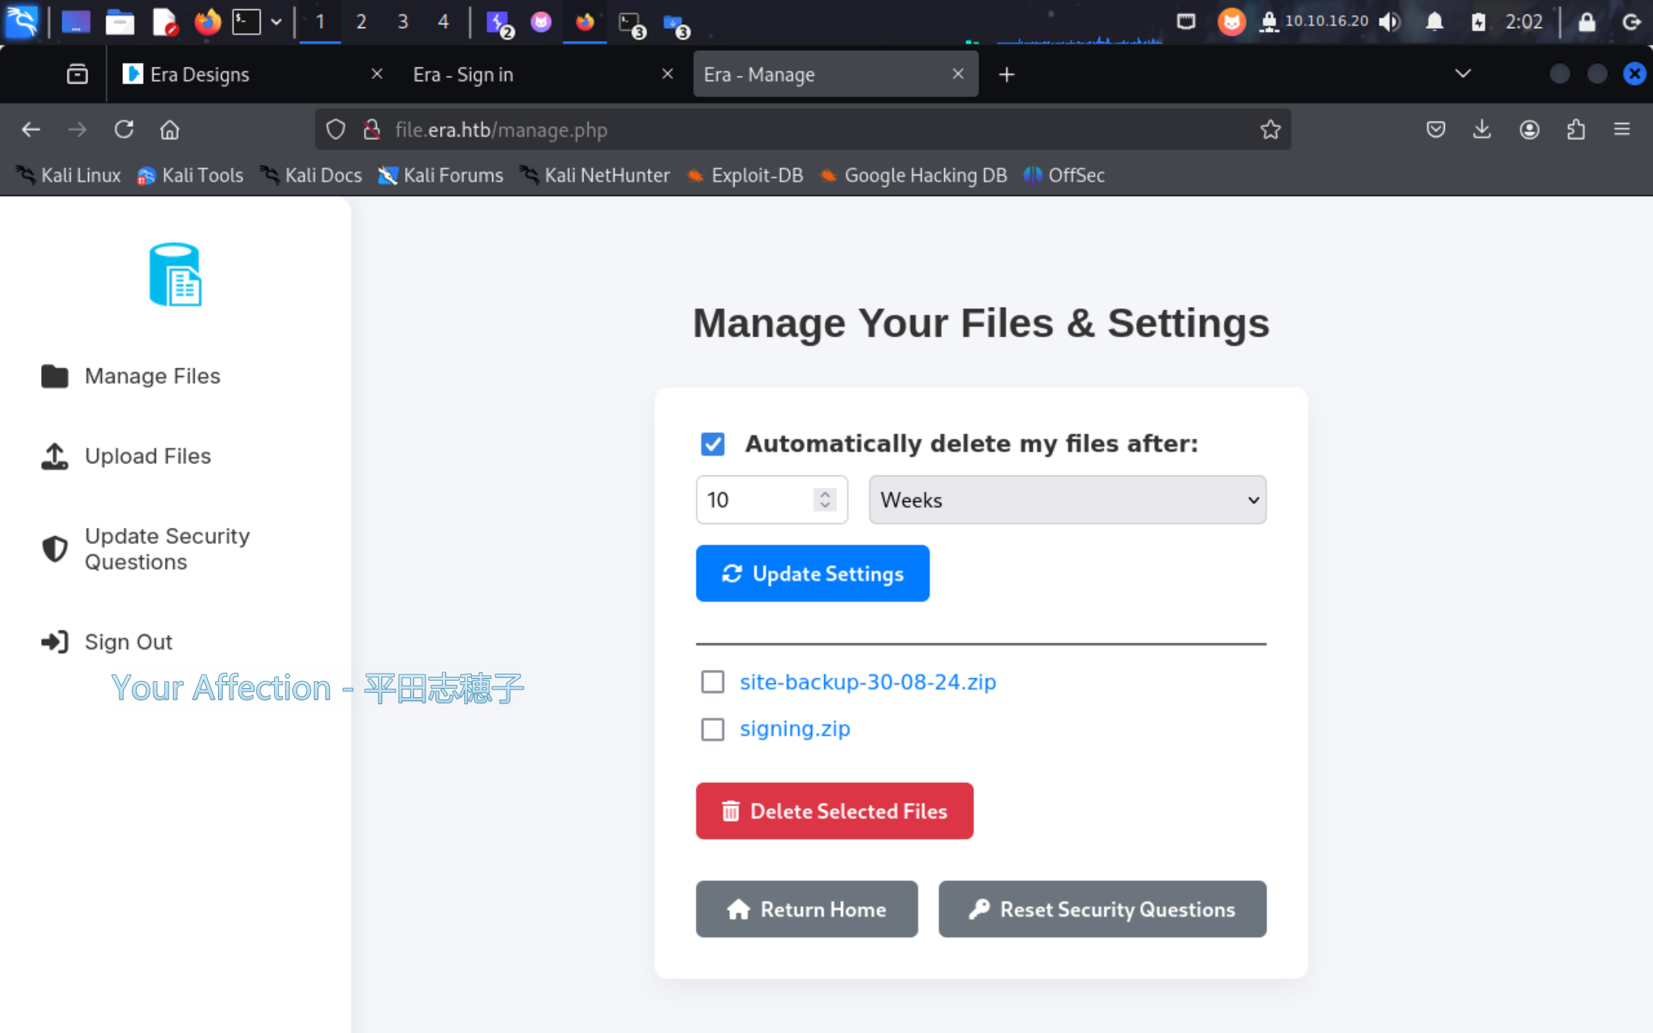The image size is (1653, 1033).
Task: Click the Save to Pocket icon
Action: (1435, 130)
